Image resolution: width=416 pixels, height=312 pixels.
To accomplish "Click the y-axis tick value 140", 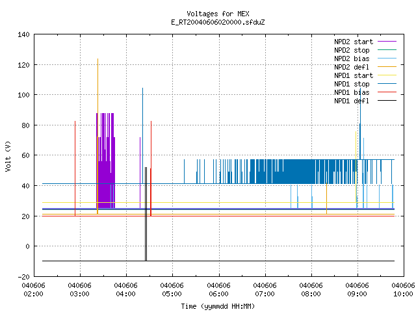I will point(23,34).
